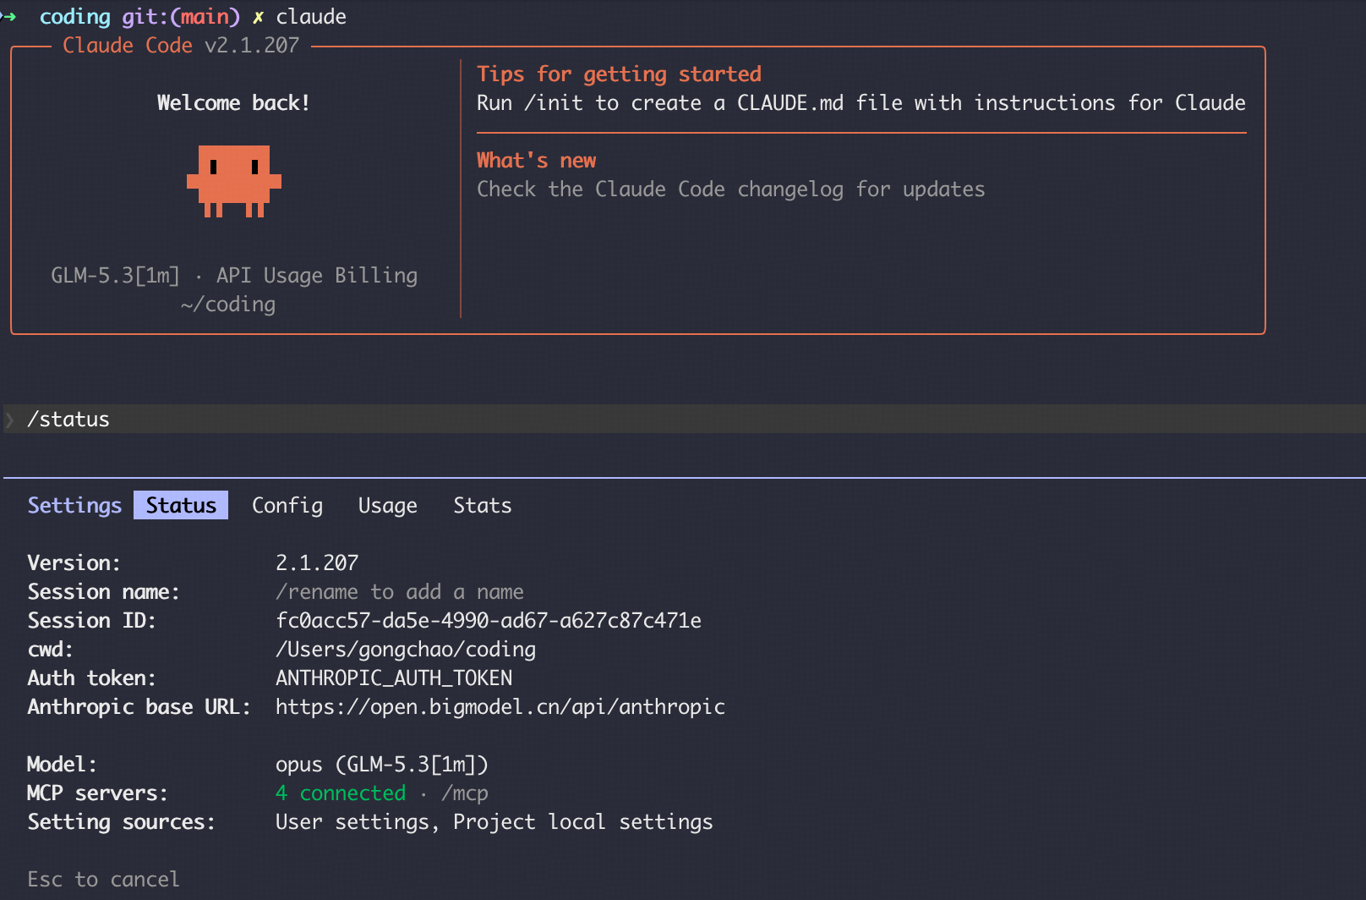Click the 'MCP servers:' field label
The image size is (1366, 900).
pos(98,793)
